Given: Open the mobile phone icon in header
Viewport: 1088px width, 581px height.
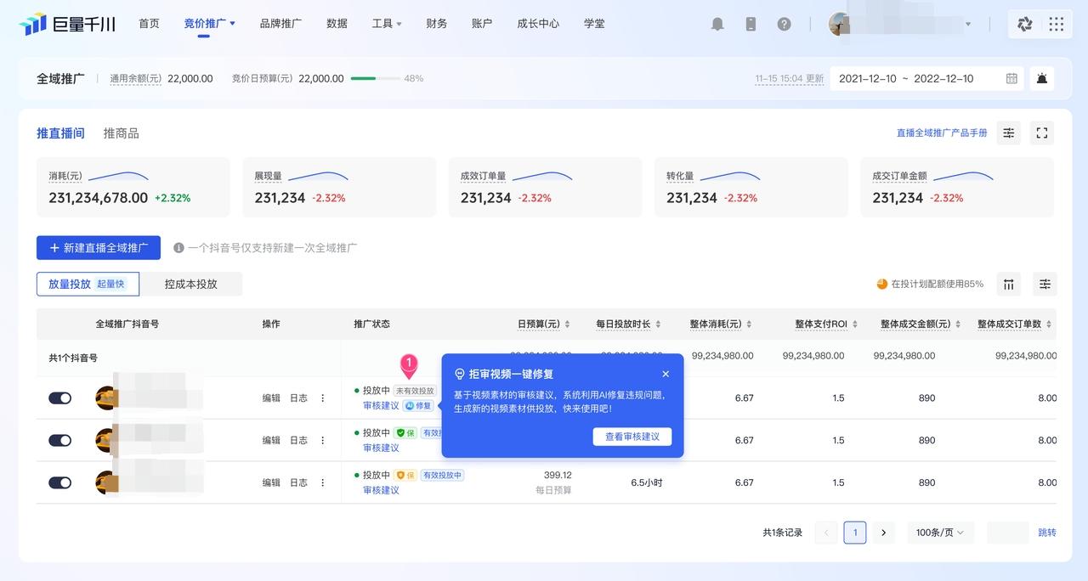Looking at the screenshot, I should click(x=751, y=24).
